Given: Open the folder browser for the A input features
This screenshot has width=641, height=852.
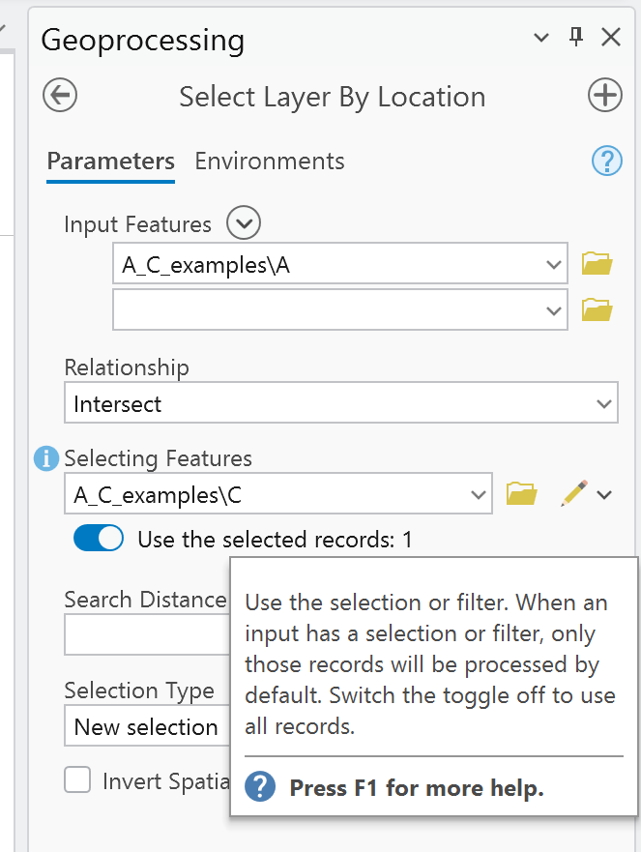Looking at the screenshot, I should 597,263.
